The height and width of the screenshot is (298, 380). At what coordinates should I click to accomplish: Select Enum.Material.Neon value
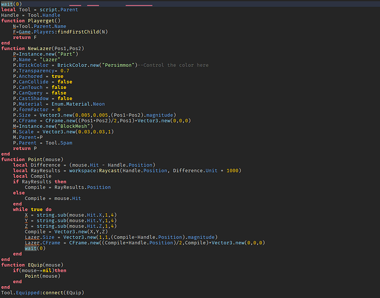coord(78,105)
